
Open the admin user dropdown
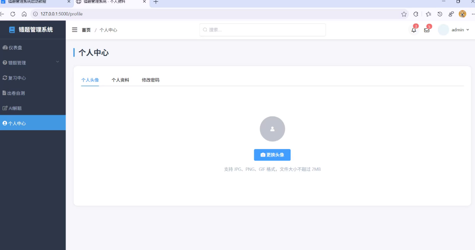tap(454, 30)
